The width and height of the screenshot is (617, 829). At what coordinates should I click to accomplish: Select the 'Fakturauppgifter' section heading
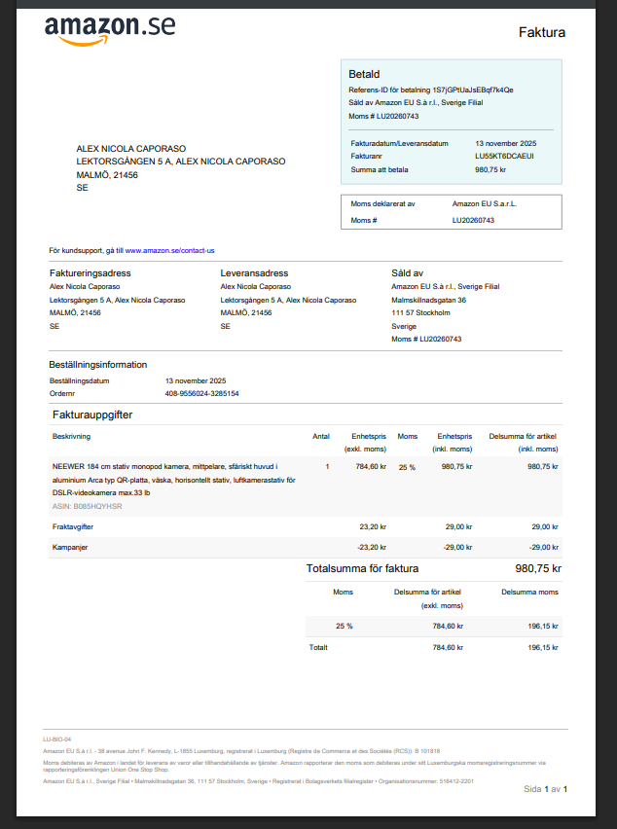click(x=92, y=414)
